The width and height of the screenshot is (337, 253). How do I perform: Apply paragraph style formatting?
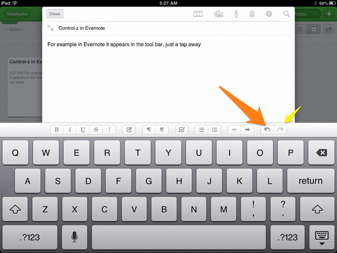click(149, 130)
